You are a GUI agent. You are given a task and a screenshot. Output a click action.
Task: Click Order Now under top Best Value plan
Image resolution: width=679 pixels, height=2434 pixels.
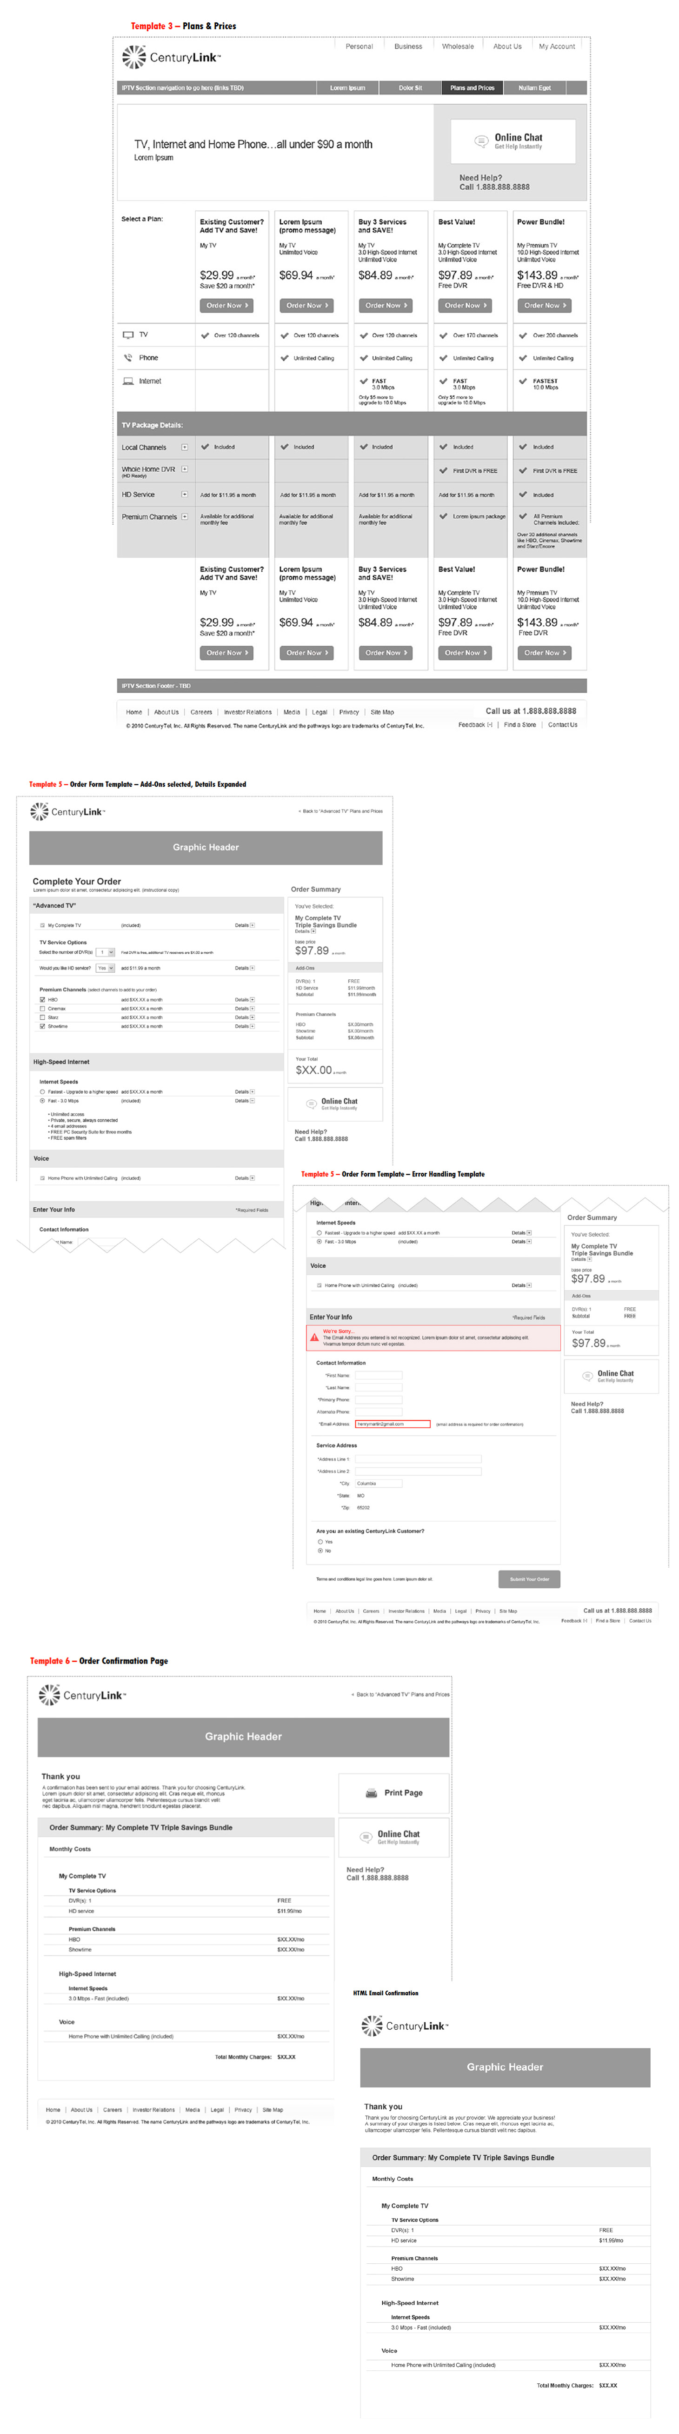click(x=464, y=305)
